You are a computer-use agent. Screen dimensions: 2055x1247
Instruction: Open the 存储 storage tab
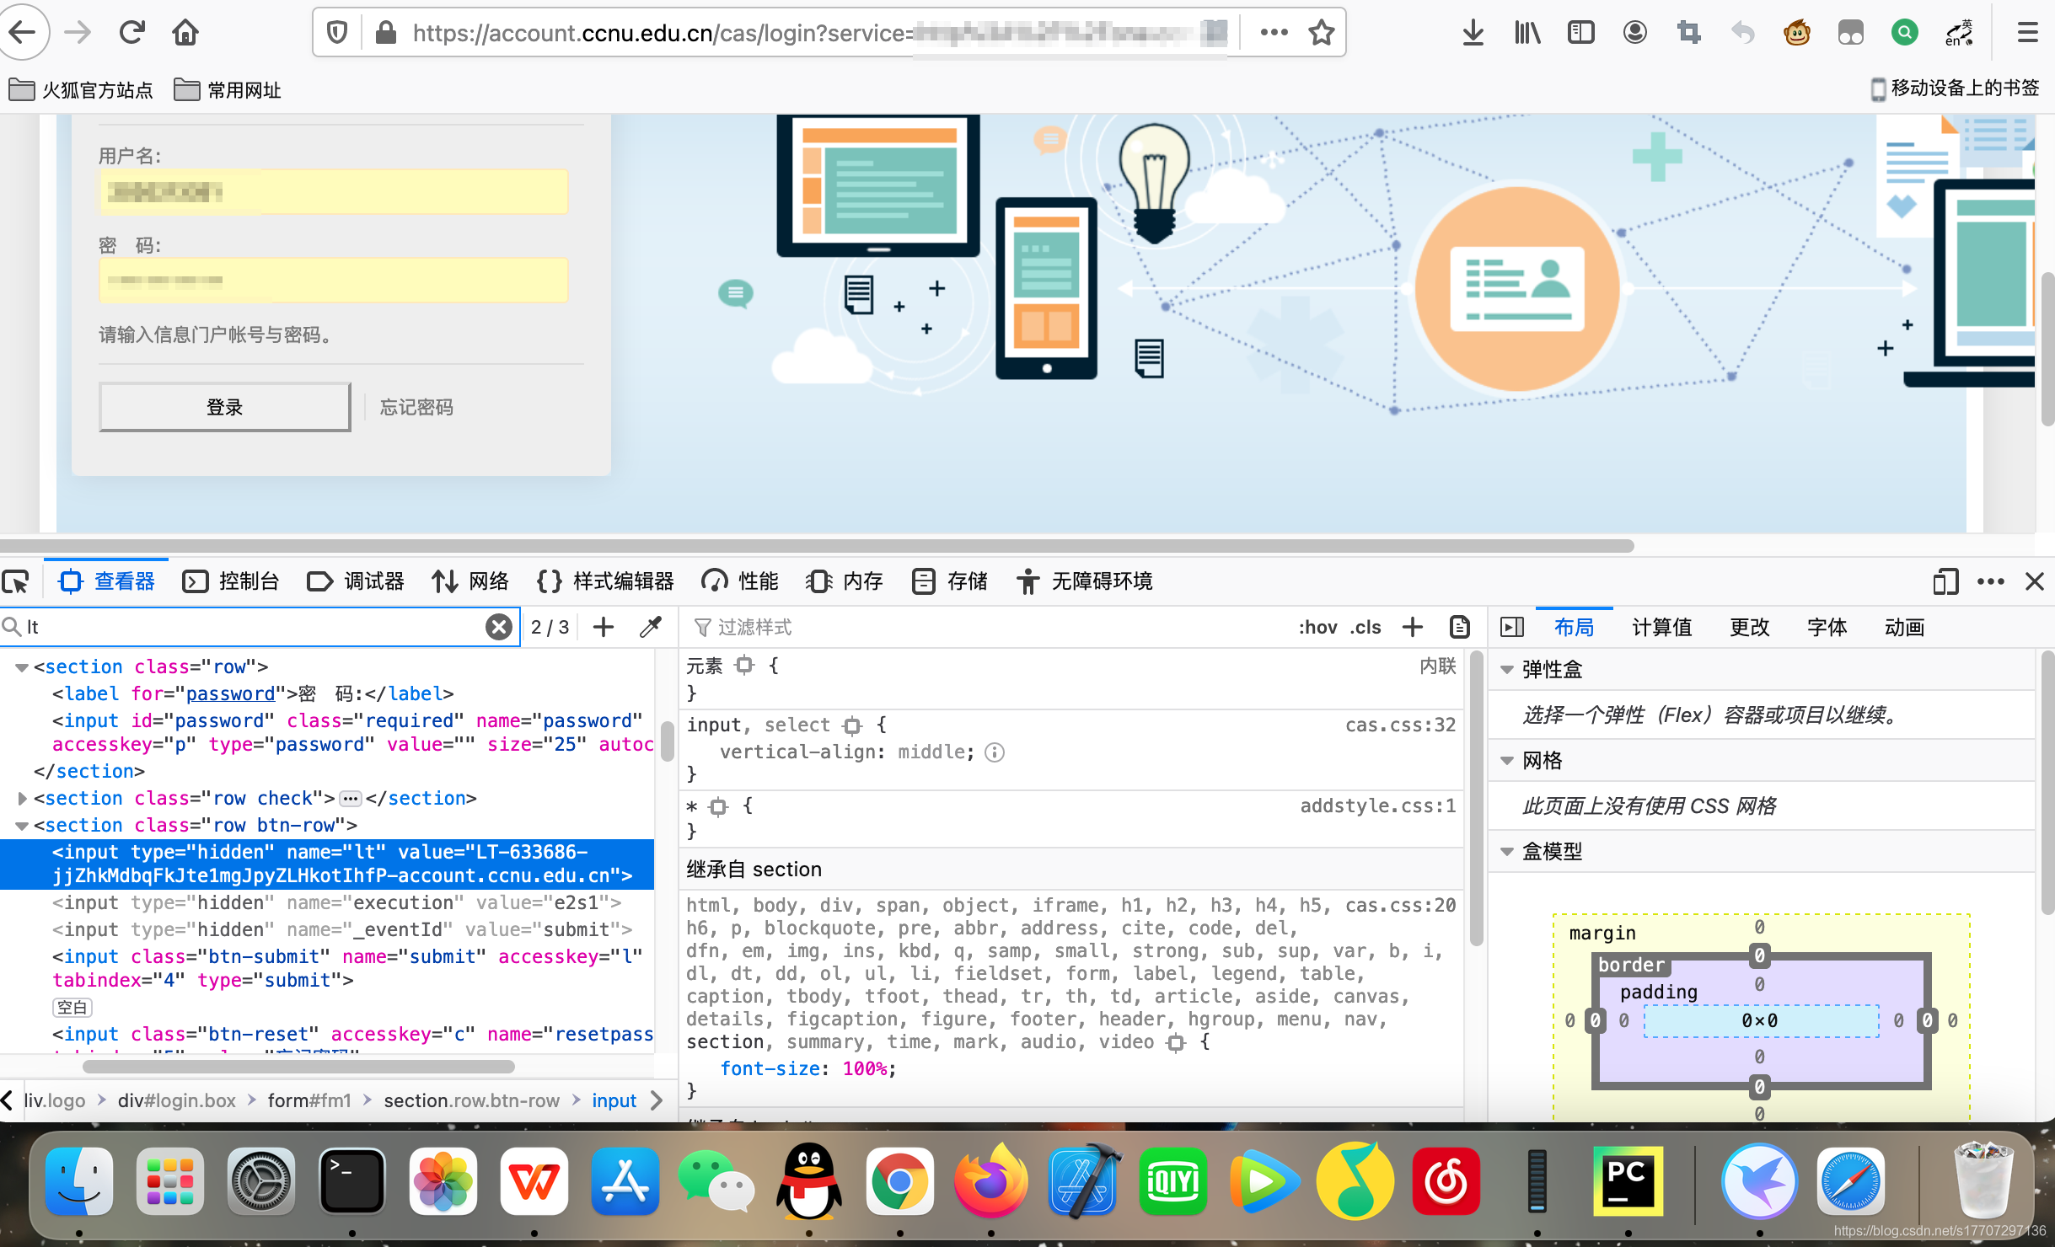(x=950, y=581)
